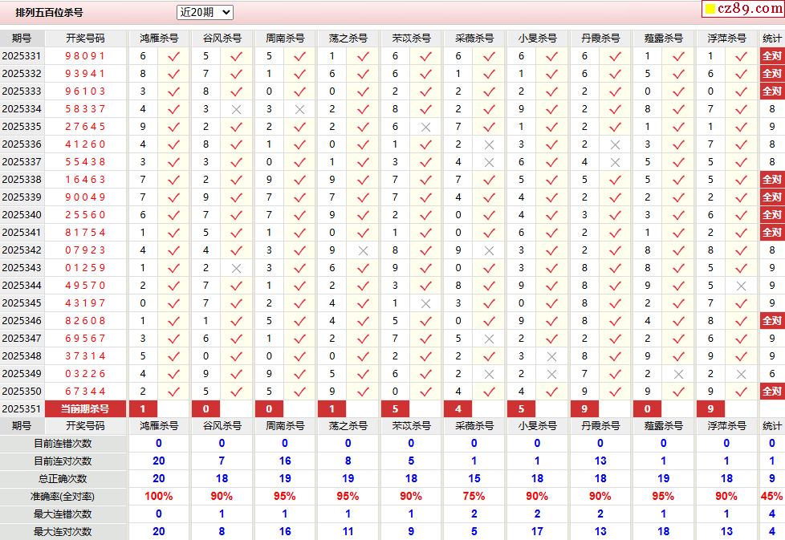
Task: Open the 近20期 period dropdown
Action: tap(205, 13)
